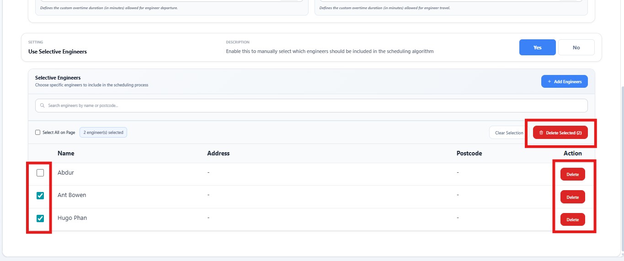Delete the Hugo Phan row
The height and width of the screenshot is (261, 624).
[x=573, y=220]
